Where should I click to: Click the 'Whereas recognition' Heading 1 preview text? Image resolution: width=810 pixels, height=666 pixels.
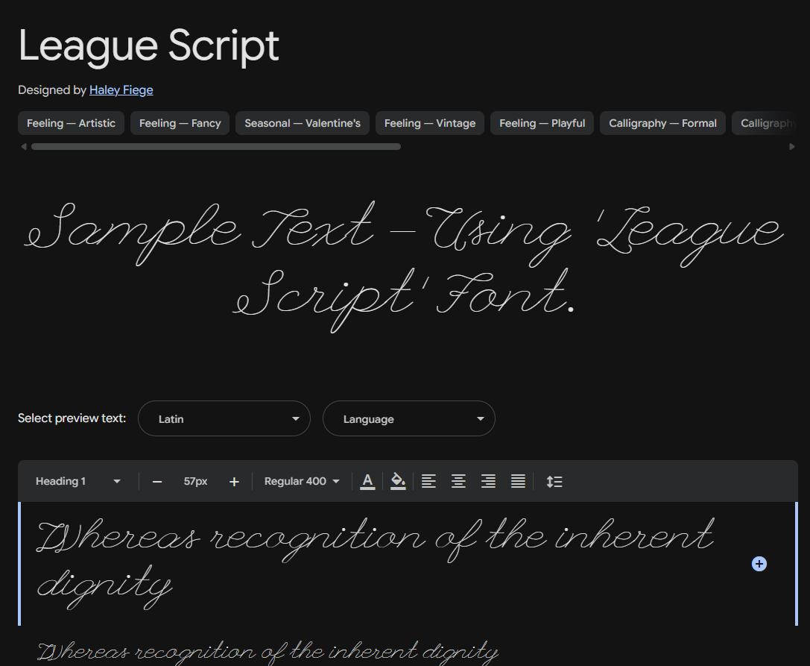376,564
